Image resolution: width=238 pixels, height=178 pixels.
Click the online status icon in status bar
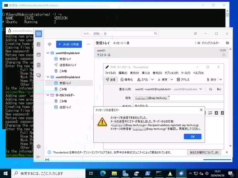(x=47, y=160)
